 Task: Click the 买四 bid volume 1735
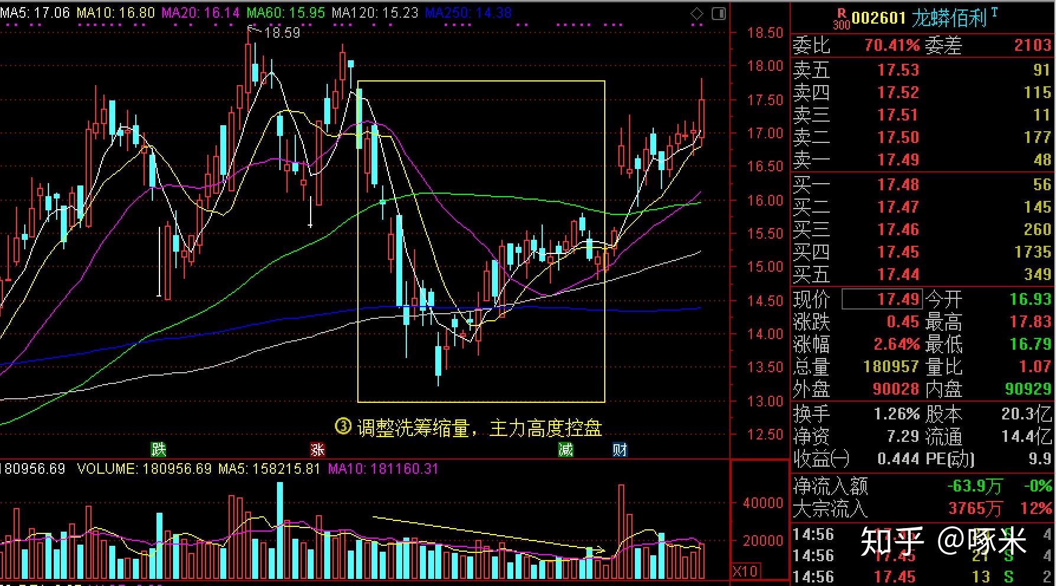(x=1033, y=252)
